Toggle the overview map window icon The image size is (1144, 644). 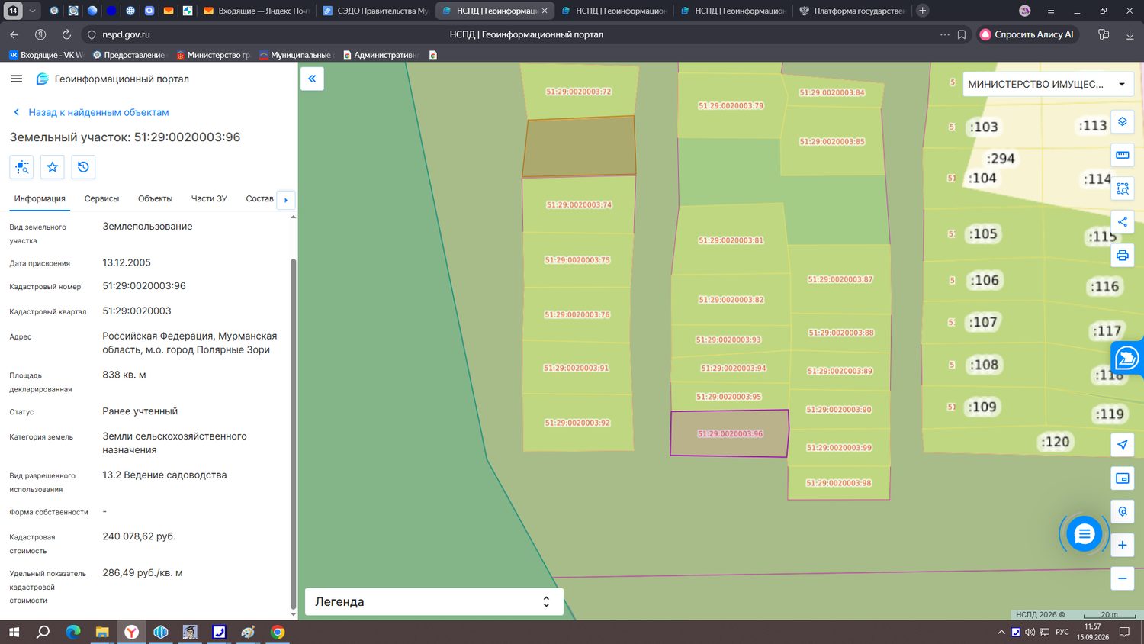click(x=1122, y=478)
